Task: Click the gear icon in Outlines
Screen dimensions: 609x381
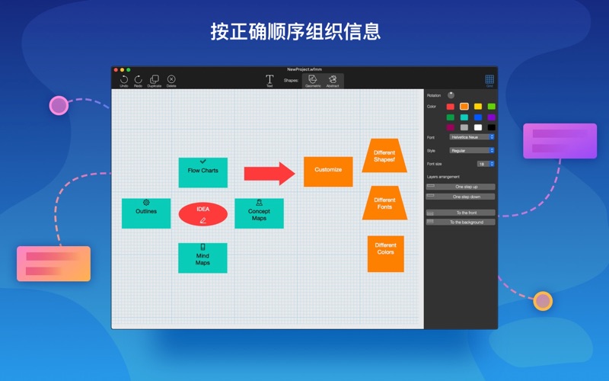Action: 146,202
